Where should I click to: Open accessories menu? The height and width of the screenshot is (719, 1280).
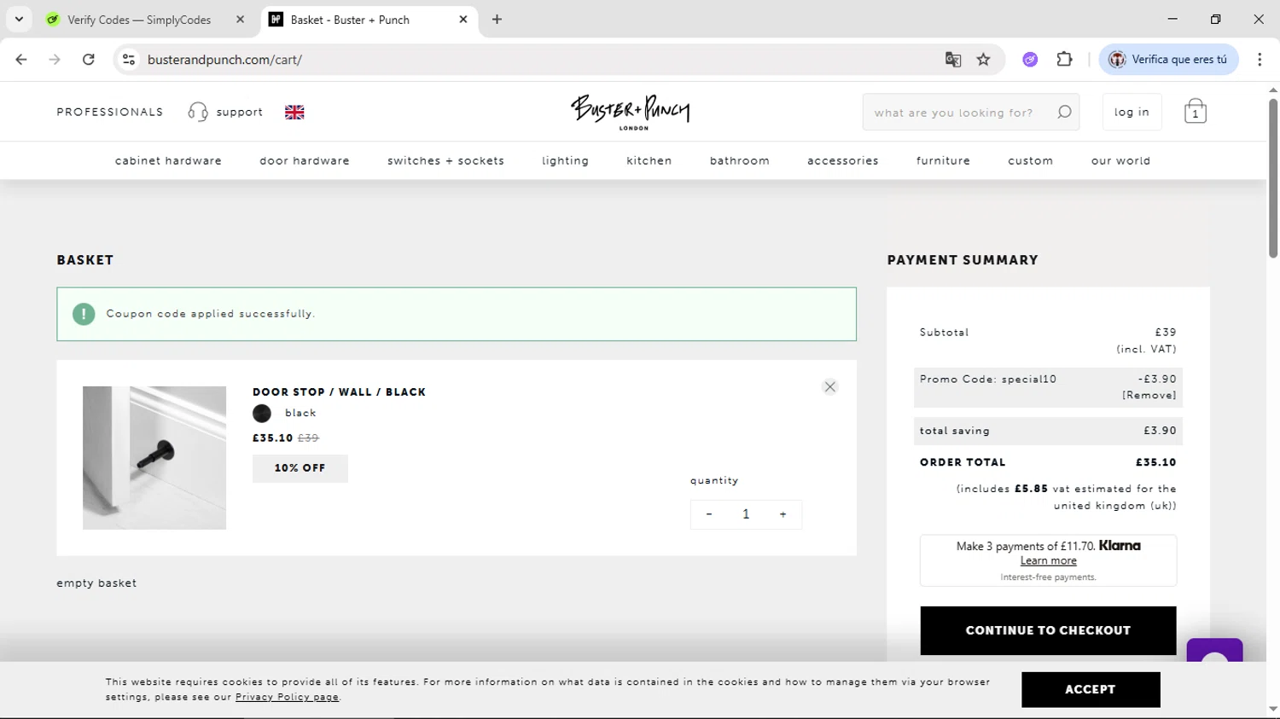pyautogui.click(x=843, y=160)
